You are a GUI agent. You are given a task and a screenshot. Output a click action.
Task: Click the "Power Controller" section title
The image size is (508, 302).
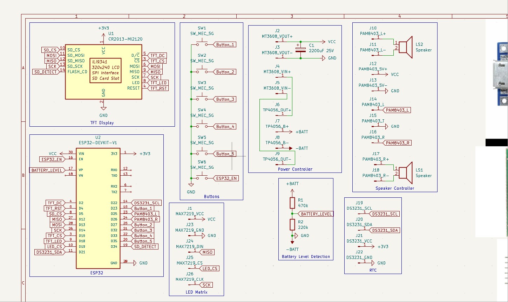pyautogui.click(x=295, y=169)
